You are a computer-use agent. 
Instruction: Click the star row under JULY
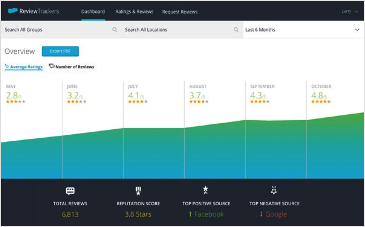(x=137, y=102)
